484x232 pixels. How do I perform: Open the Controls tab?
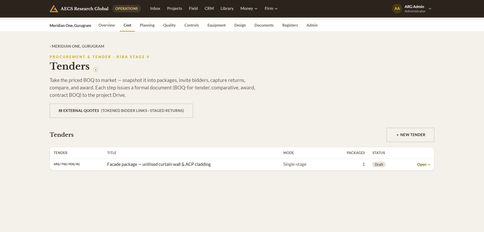tap(191, 25)
